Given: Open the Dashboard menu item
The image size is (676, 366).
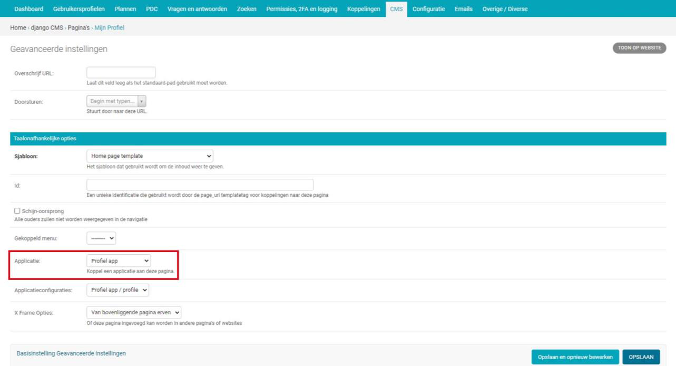Looking at the screenshot, I should pyautogui.click(x=29, y=9).
